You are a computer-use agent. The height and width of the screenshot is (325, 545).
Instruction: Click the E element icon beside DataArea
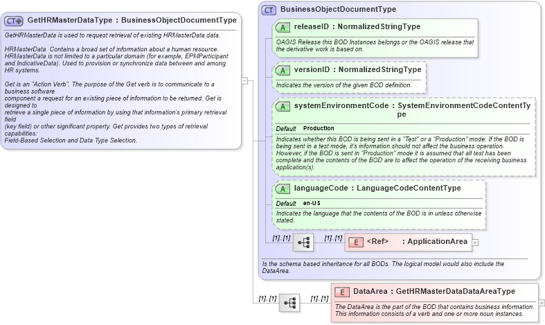[341, 292]
